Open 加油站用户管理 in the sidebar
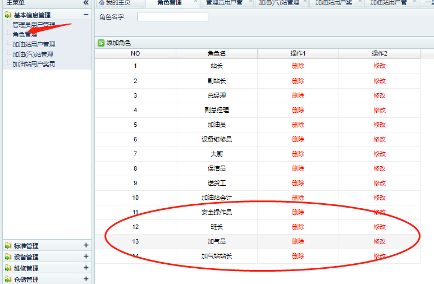The height and width of the screenshot is (284, 434). [x=34, y=44]
